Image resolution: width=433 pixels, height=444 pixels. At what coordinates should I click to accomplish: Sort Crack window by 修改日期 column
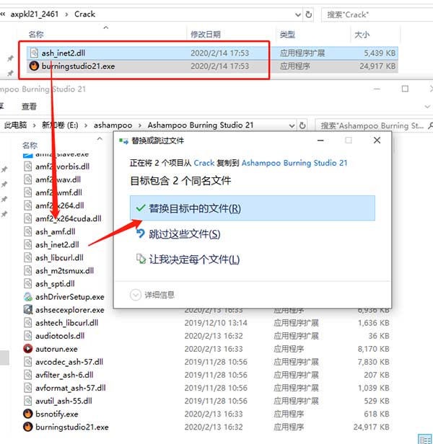(206, 35)
